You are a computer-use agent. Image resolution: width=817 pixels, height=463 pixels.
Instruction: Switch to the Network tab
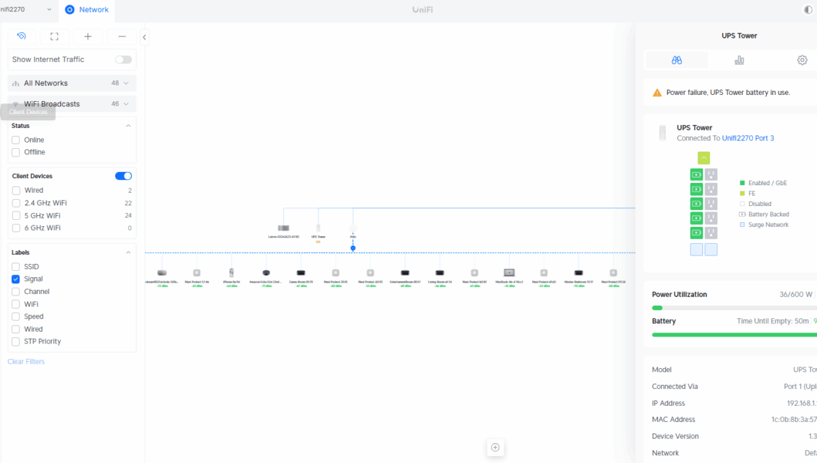[87, 10]
